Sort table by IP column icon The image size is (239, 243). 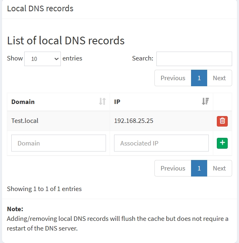(x=205, y=102)
